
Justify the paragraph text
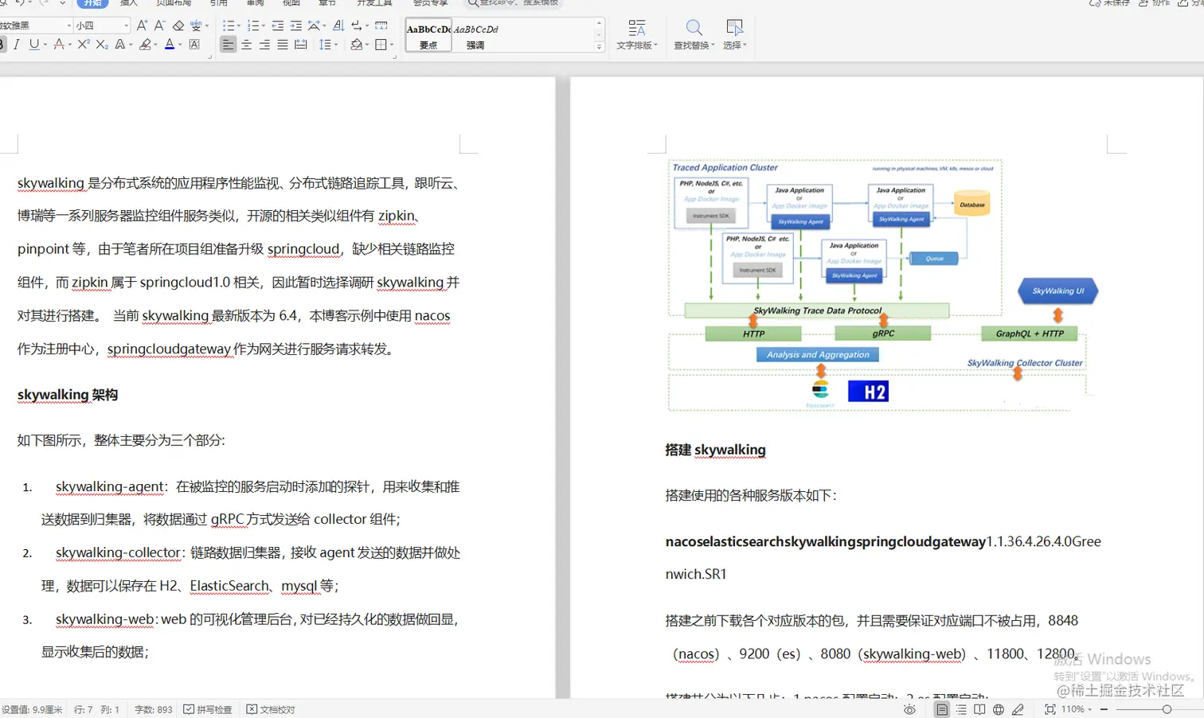(x=283, y=45)
